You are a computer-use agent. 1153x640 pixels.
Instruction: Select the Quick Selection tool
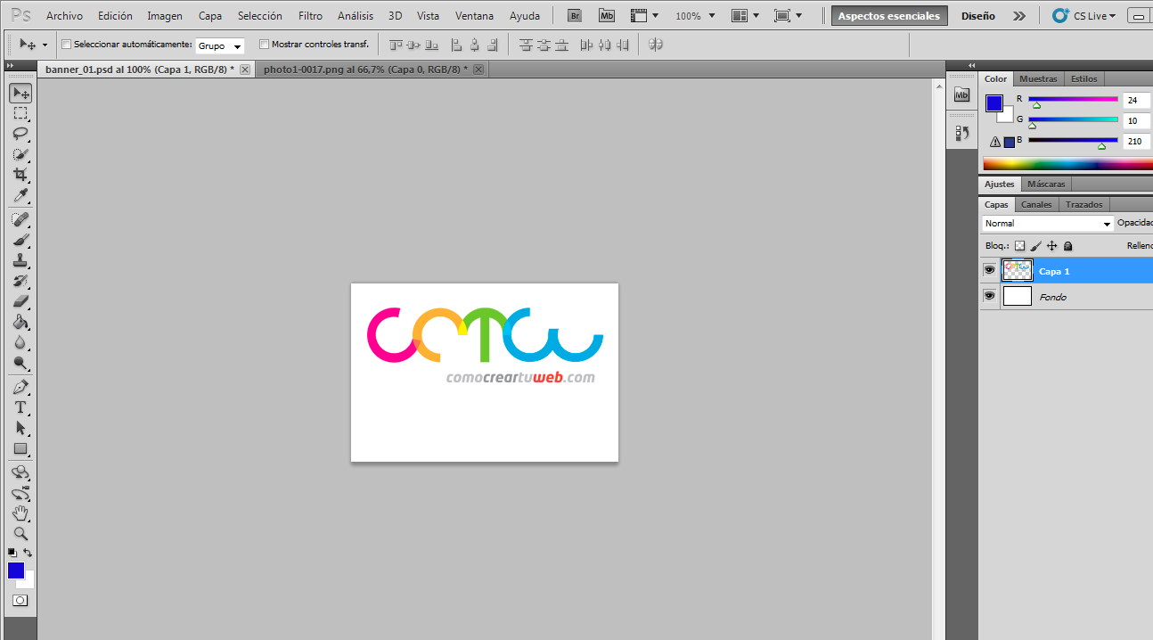tap(20, 154)
